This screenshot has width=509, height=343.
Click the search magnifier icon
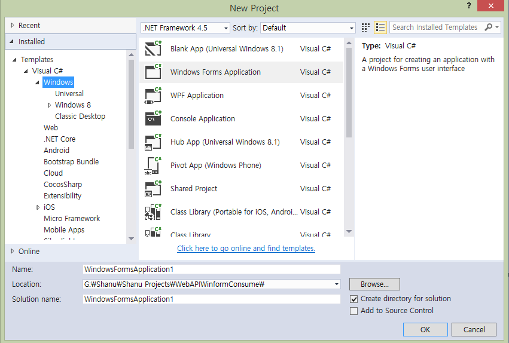click(488, 27)
